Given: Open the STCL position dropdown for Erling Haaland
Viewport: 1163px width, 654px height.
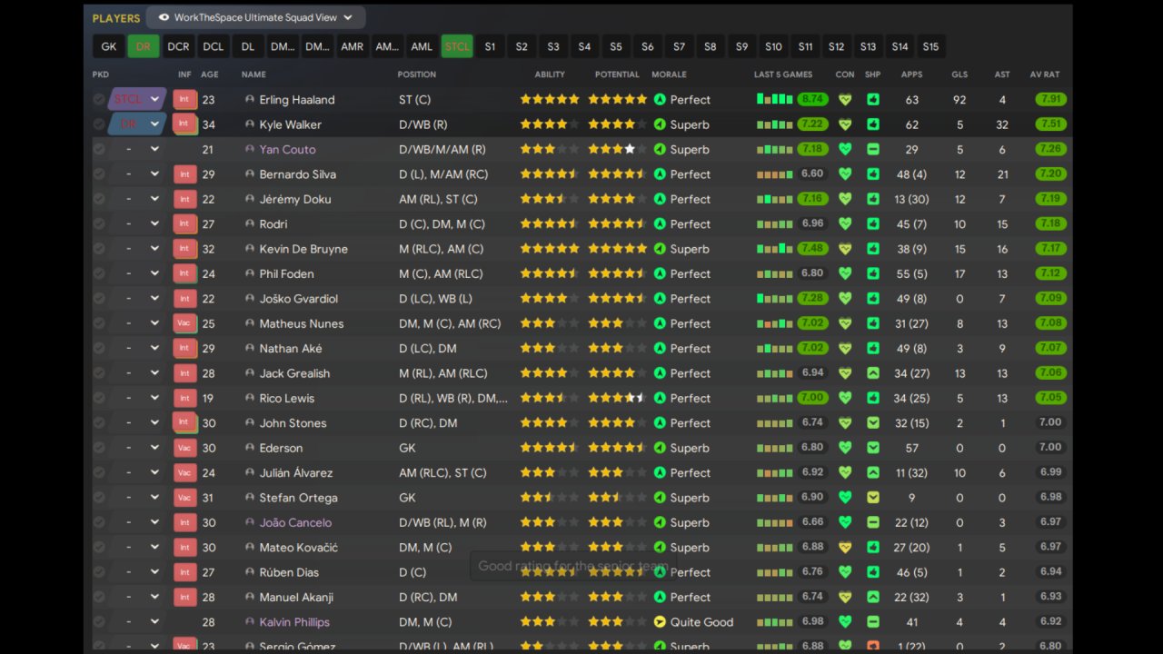Looking at the screenshot, I should click(137, 99).
